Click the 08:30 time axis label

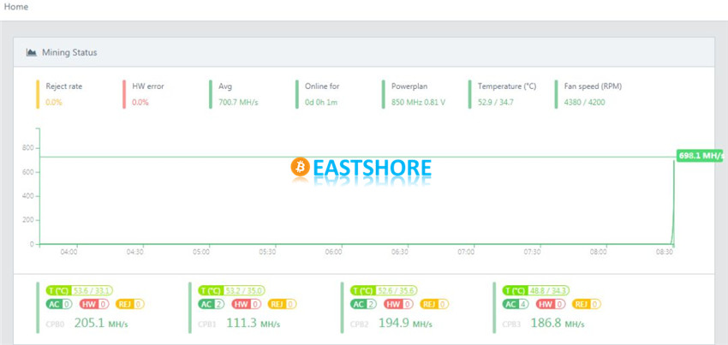(665, 253)
